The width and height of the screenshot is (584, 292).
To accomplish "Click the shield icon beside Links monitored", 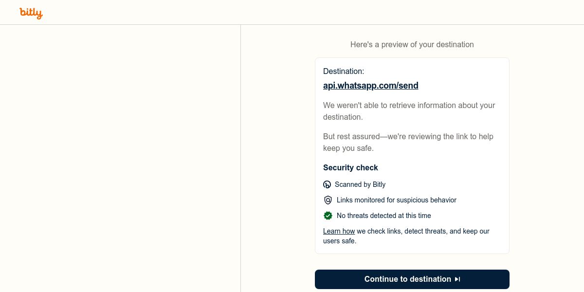I will click(x=328, y=200).
